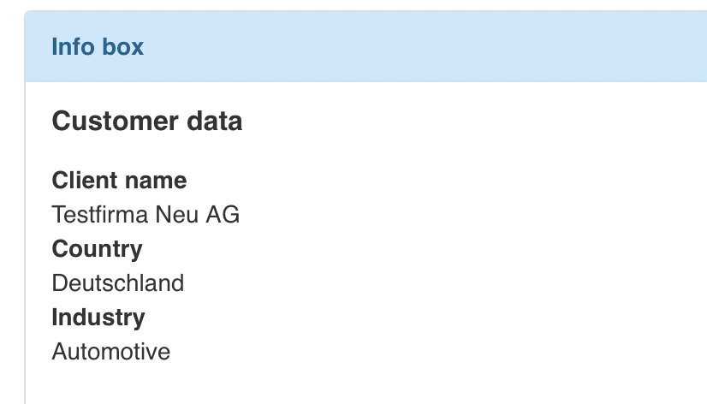Click the word "name" in the label
Viewport: 707px width, 404px height.
155,181
